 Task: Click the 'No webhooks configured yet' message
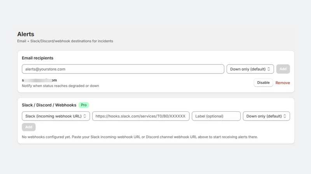140,137
